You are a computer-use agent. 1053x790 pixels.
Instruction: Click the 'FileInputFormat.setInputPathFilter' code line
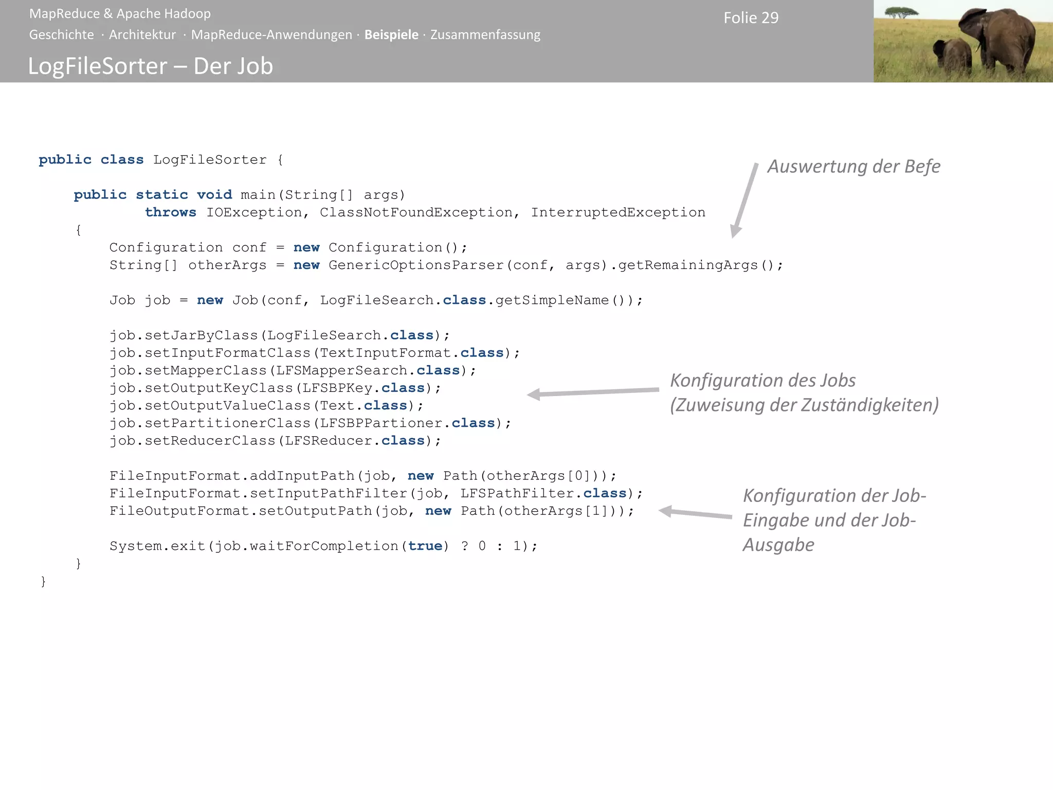[x=376, y=493]
